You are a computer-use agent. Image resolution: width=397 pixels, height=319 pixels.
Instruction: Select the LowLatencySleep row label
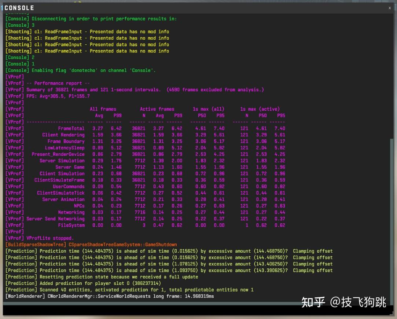[x=65, y=148]
